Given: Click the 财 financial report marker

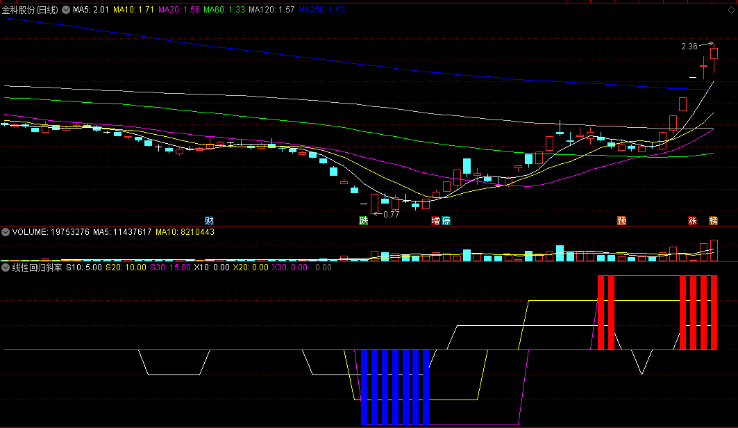Looking at the screenshot, I should point(209,221).
